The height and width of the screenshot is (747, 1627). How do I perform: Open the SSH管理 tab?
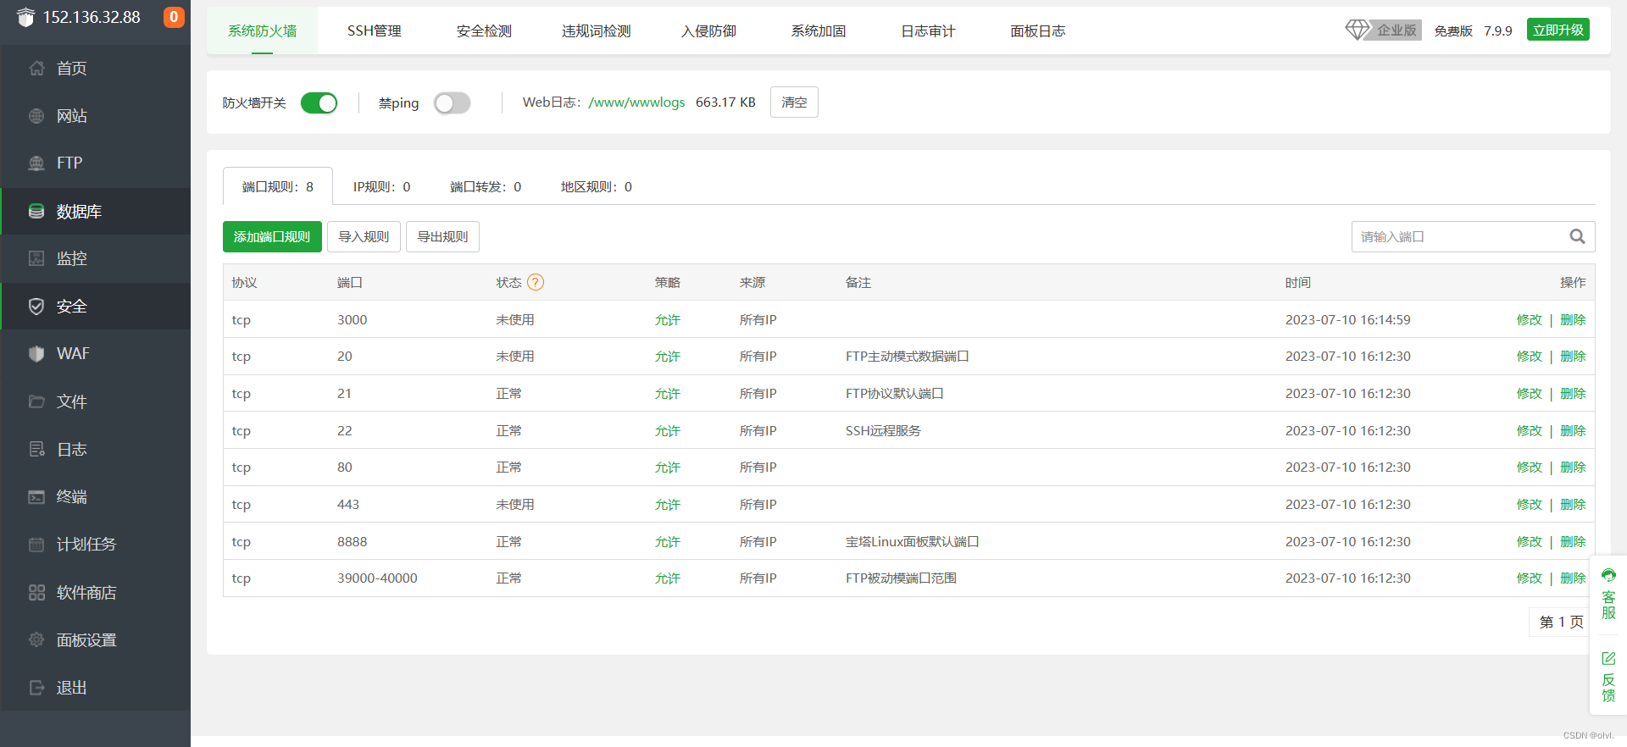[375, 30]
